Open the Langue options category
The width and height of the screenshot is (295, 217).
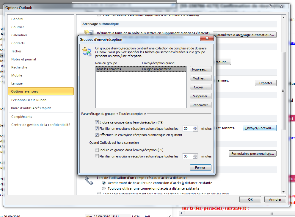pyautogui.click(x=41, y=83)
